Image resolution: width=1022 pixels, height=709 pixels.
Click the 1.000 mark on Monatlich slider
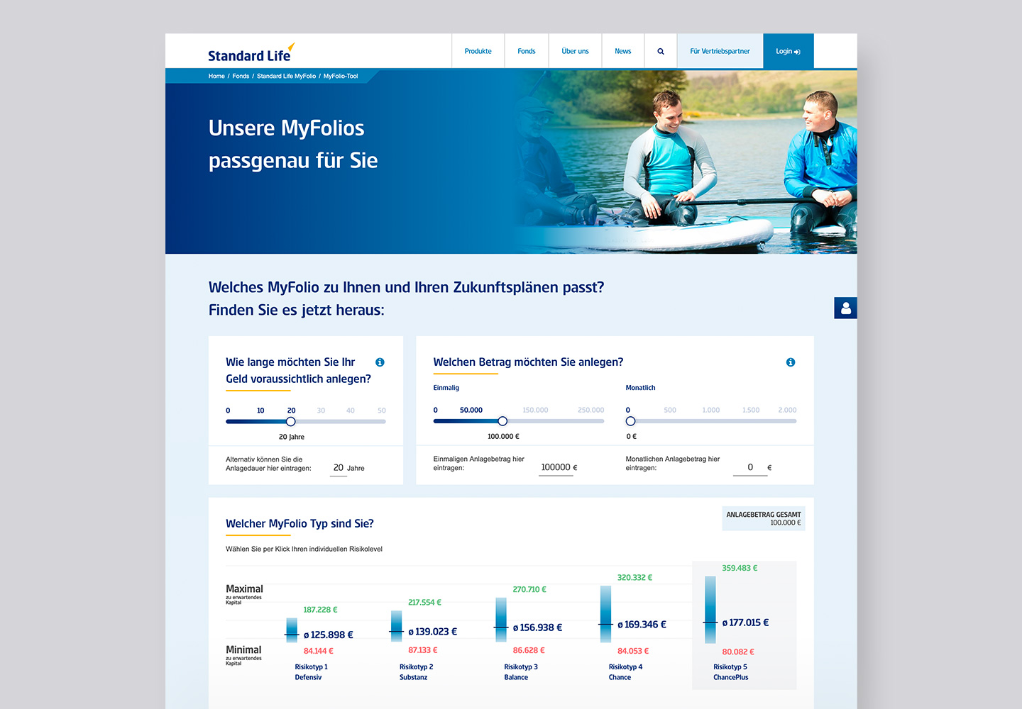(711, 411)
